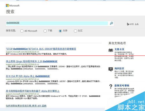This screenshot has height=111, width=145.
Task: Open the 获取实时帮助 link
Action: (122, 86)
